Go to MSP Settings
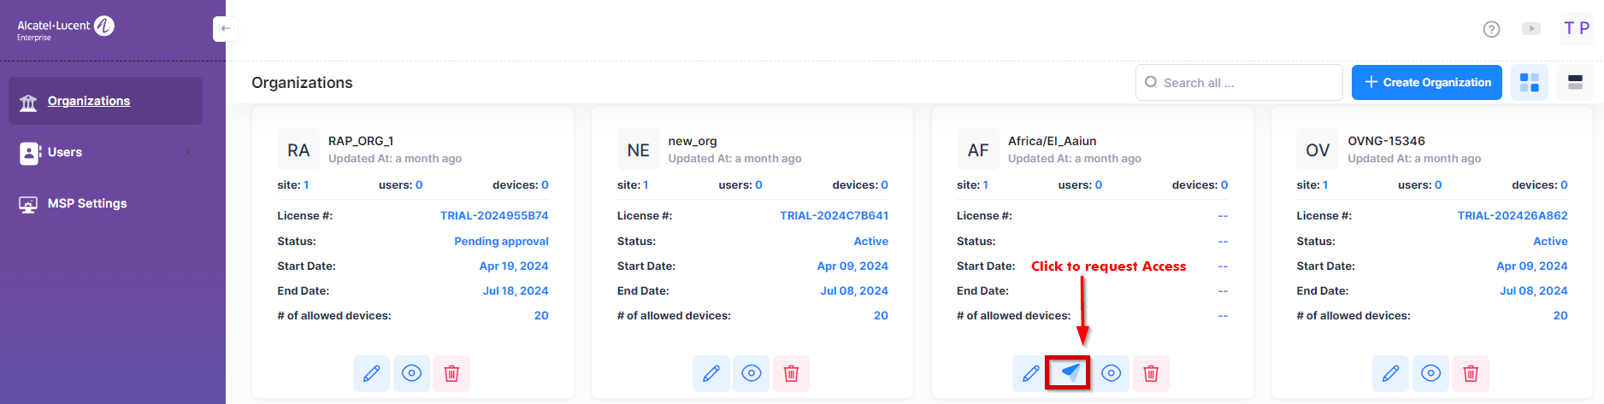The width and height of the screenshot is (1604, 404). tap(87, 203)
